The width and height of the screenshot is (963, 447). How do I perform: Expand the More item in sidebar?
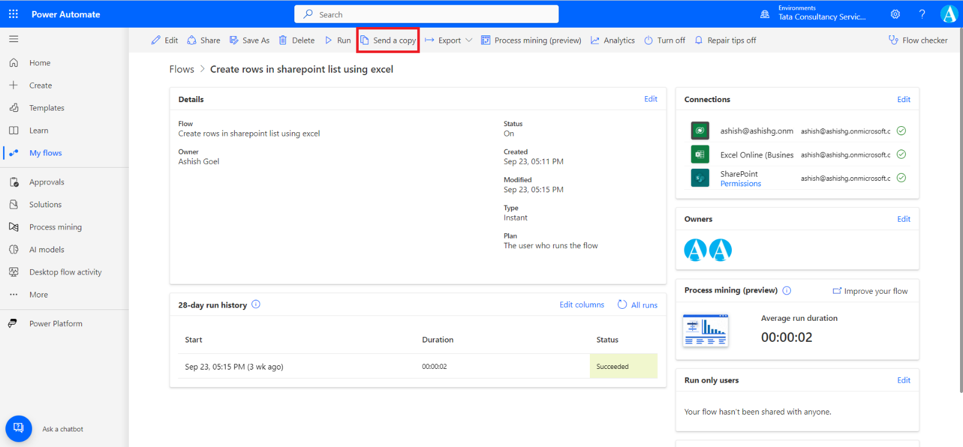coord(39,295)
